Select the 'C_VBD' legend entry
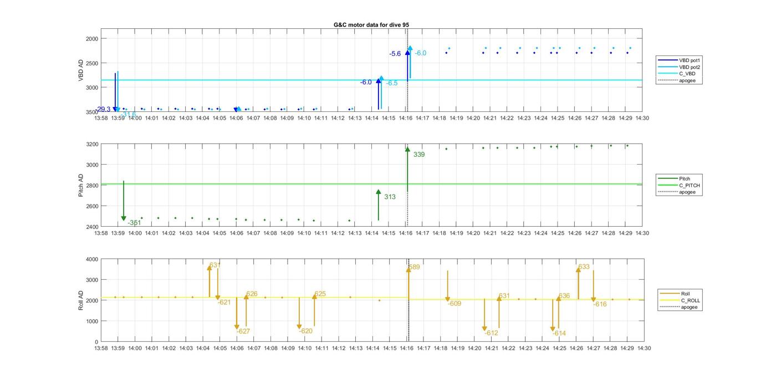The height and width of the screenshot is (384, 776). coord(676,74)
